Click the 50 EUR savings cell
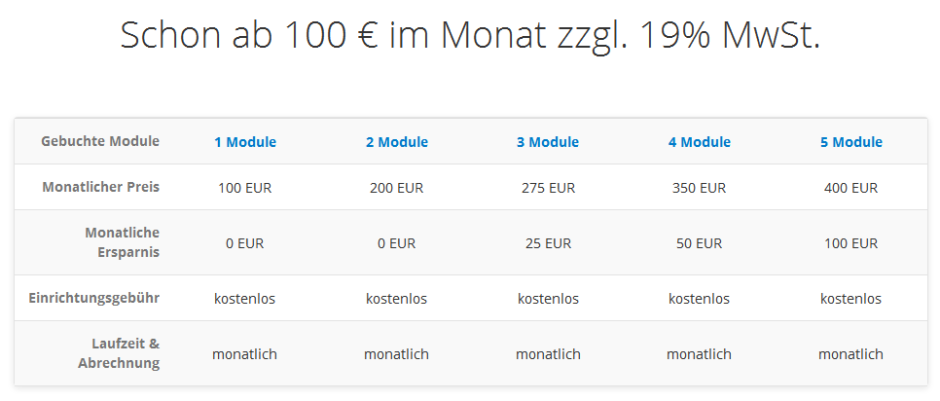This screenshot has width=940, height=401. click(700, 243)
